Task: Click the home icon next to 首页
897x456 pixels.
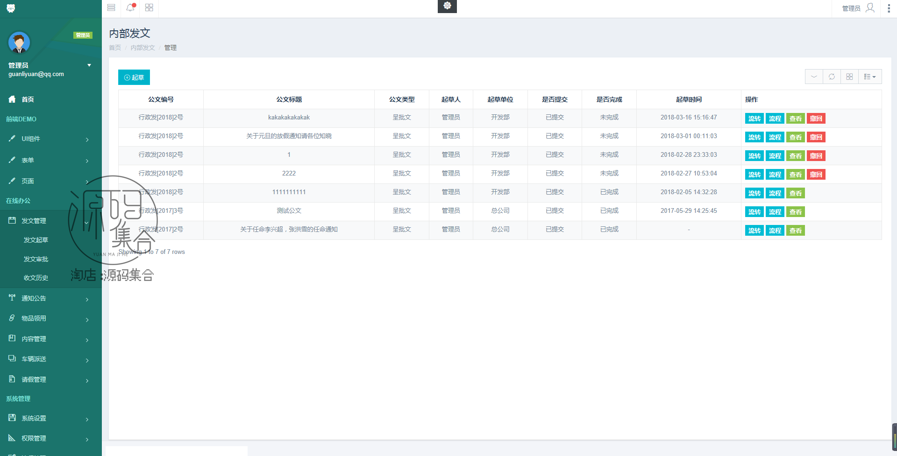Action: click(12, 99)
